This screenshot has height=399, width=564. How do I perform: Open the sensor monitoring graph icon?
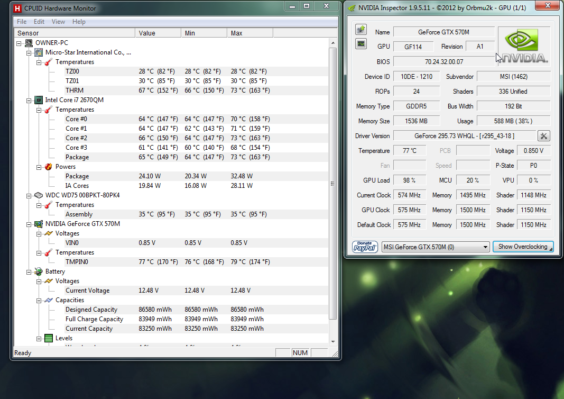pos(361,44)
